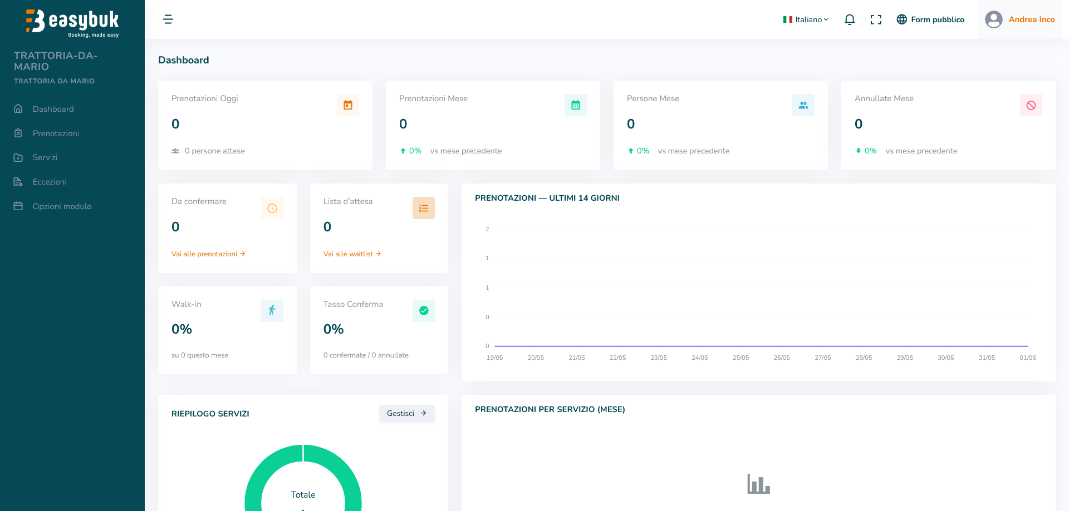Click the PRENOTAZIONI — ULTIMI 14 GIORNI heading
The width and height of the screenshot is (1069, 511).
(x=547, y=198)
